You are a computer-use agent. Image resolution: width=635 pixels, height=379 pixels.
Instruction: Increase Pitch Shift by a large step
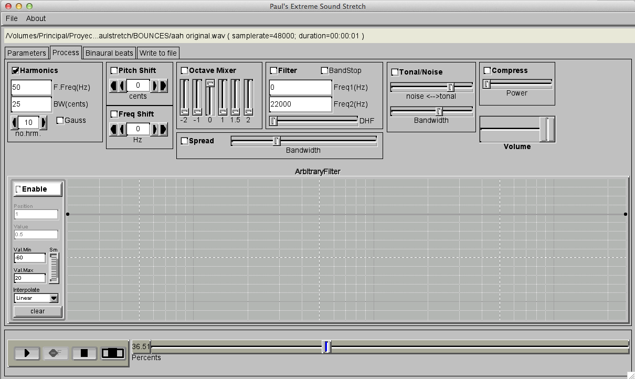coord(163,85)
